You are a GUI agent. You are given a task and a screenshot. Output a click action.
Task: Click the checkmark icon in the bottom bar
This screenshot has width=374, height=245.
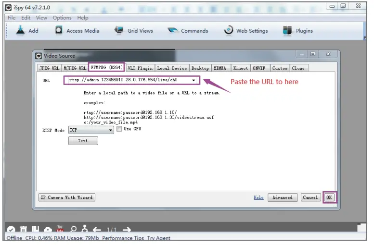coord(11,230)
